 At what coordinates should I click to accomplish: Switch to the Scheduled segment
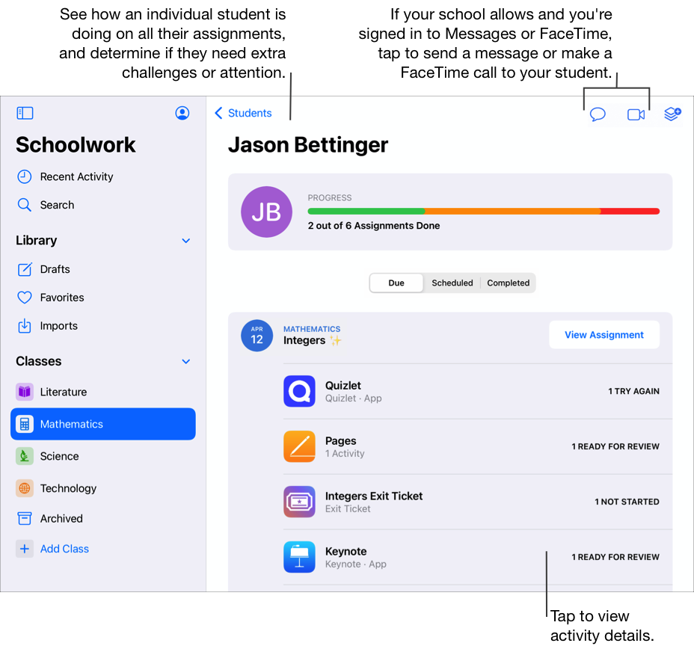(452, 283)
